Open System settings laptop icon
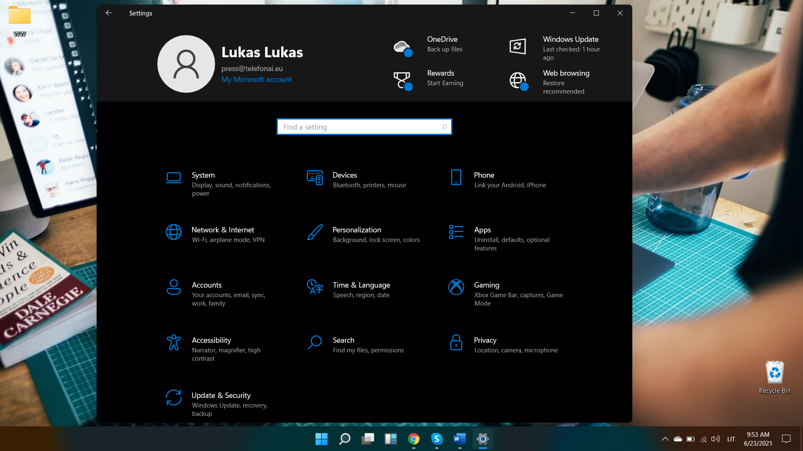Screen dimensions: 803x451 click(174, 178)
